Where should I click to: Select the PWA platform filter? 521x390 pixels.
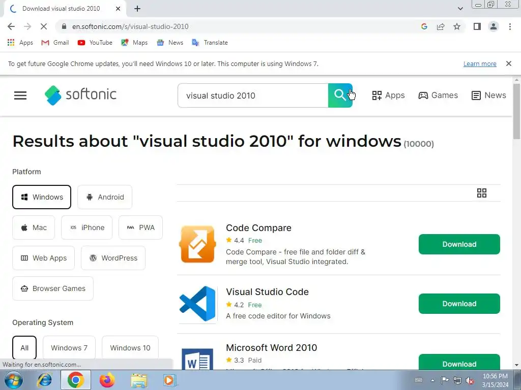click(140, 227)
